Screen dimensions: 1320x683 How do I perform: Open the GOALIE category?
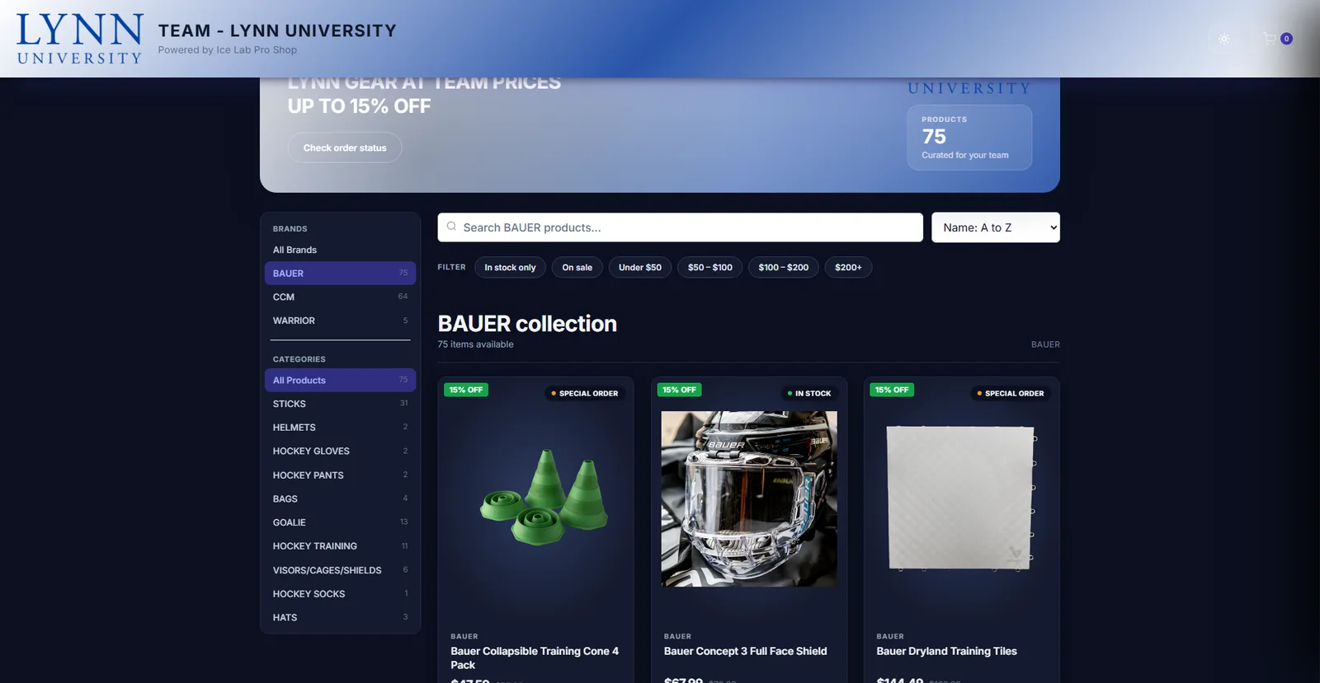340,522
